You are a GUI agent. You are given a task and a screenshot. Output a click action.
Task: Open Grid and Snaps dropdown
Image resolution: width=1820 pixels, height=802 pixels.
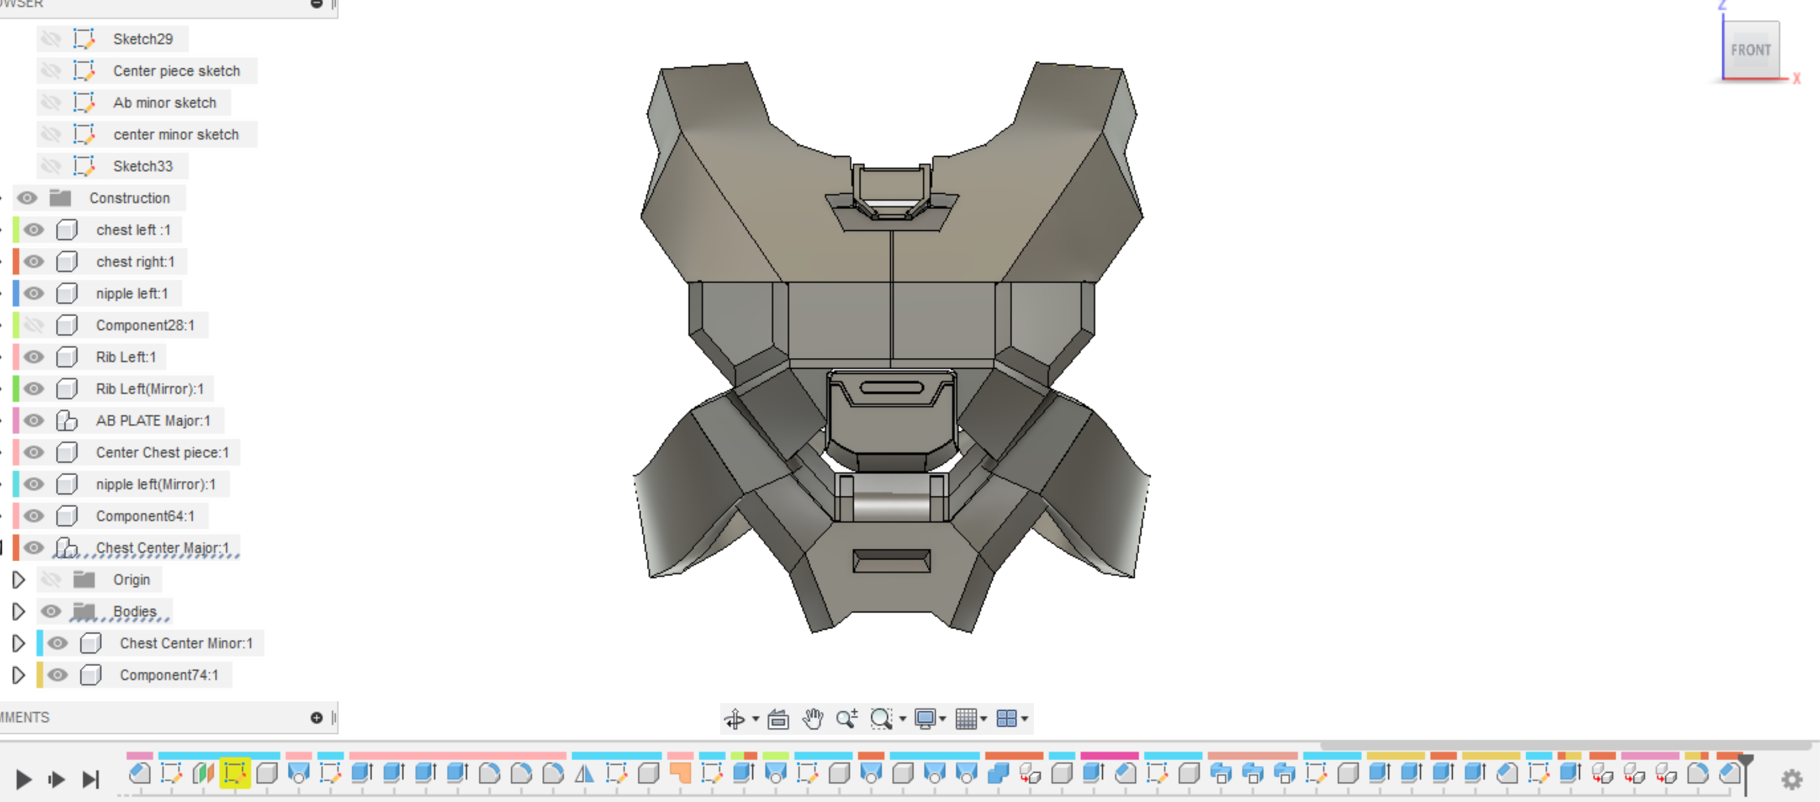pyautogui.click(x=983, y=718)
